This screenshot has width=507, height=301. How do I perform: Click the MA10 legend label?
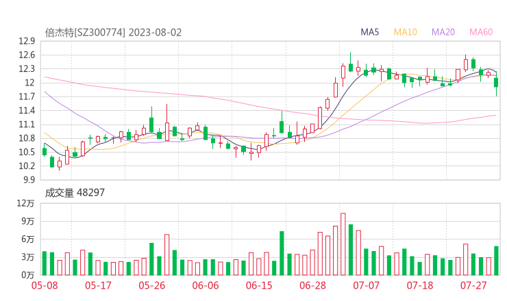(x=405, y=32)
